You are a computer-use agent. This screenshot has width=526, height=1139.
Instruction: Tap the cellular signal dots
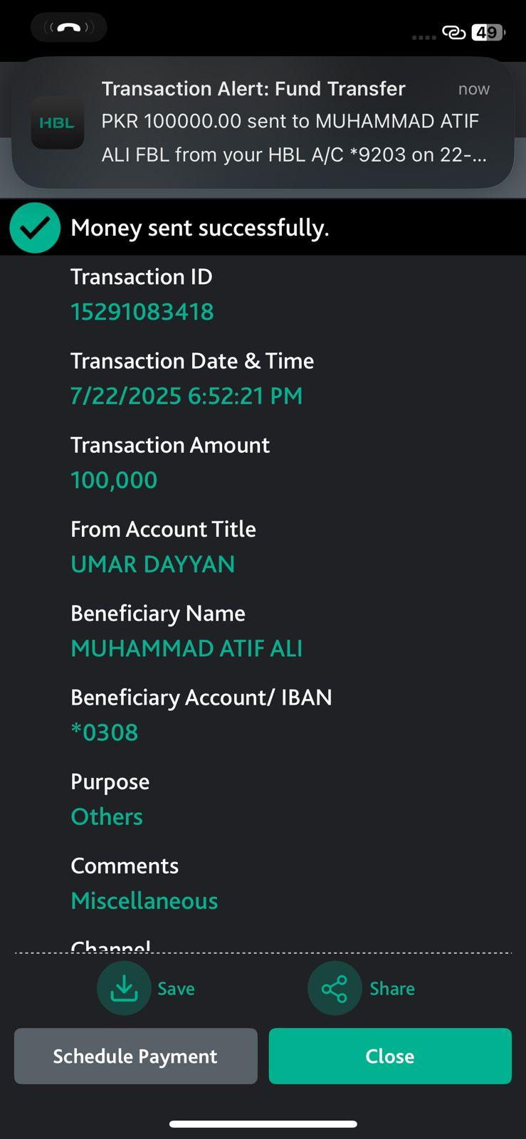pos(424,37)
